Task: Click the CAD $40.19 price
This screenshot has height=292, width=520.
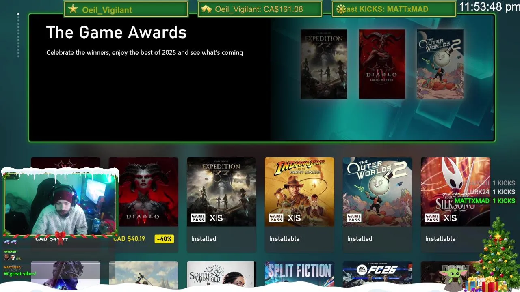Action: click(x=129, y=239)
